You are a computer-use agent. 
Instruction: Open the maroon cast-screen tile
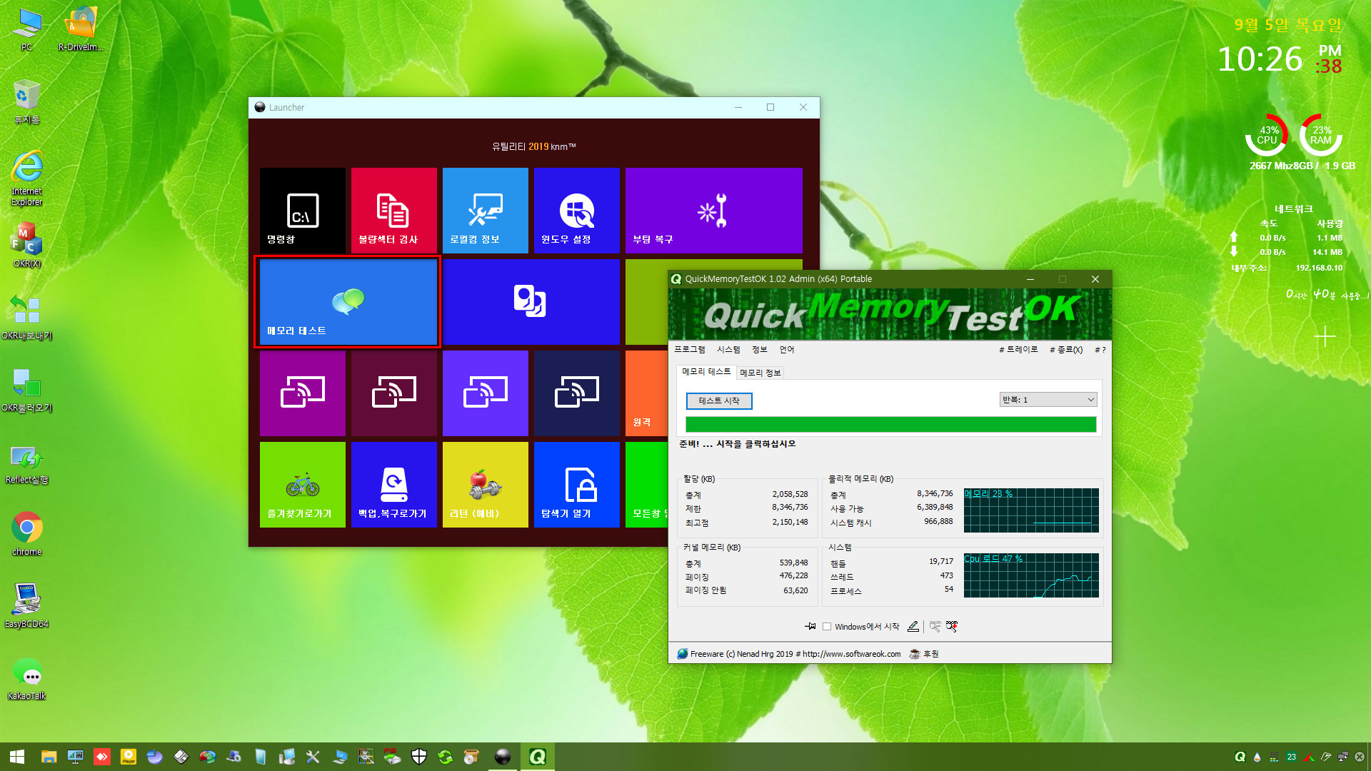pyautogui.click(x=394, y=393)
